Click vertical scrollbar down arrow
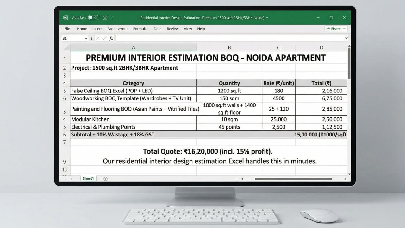 pyautogui.click(x=349, y=174)
